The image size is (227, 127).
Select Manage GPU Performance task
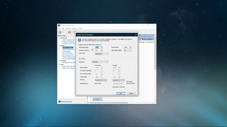[68, 62]
